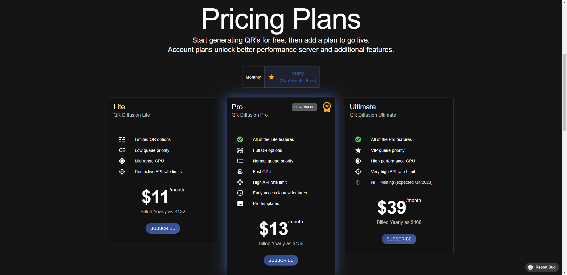Screen dimensions: 567x275
Task: Select Yearly (Two Months Free) billing
Action: (292, 77)
